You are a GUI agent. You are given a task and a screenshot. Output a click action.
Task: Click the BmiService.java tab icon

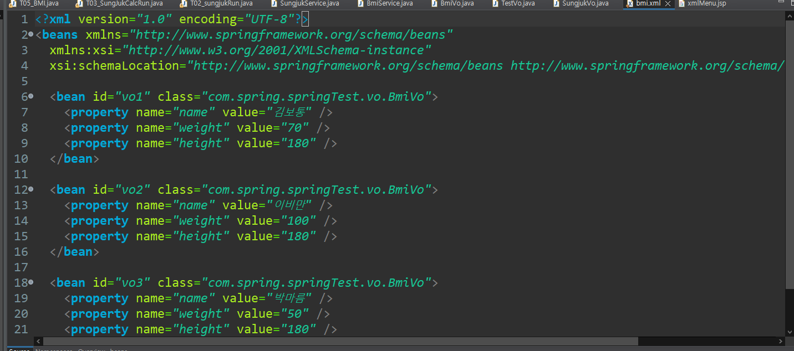[360, 3]
